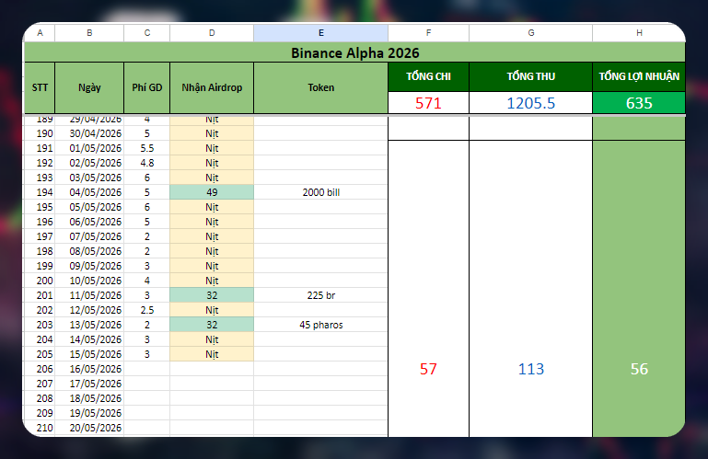
Task: Select date cell 04/05/2026
Action: coord(89,192)
